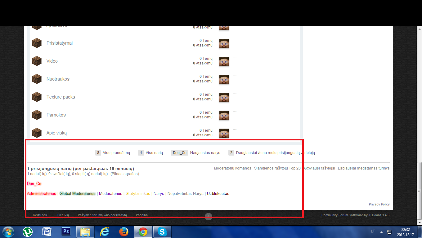Click the dirt block icon beside Apie viską
This screenshot has height=238, width=422.
[37, 133]
